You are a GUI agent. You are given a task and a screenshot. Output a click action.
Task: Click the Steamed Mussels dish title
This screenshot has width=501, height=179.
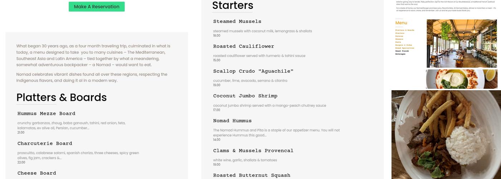pos(237,21)
